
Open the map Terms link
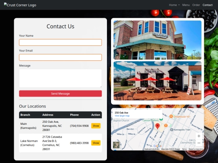pyautogui.click(x=184, y=149)
